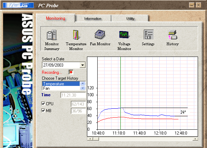Open the Voltage Monitor icon
Screen dimensions: 207x148
tap(124, 34)
